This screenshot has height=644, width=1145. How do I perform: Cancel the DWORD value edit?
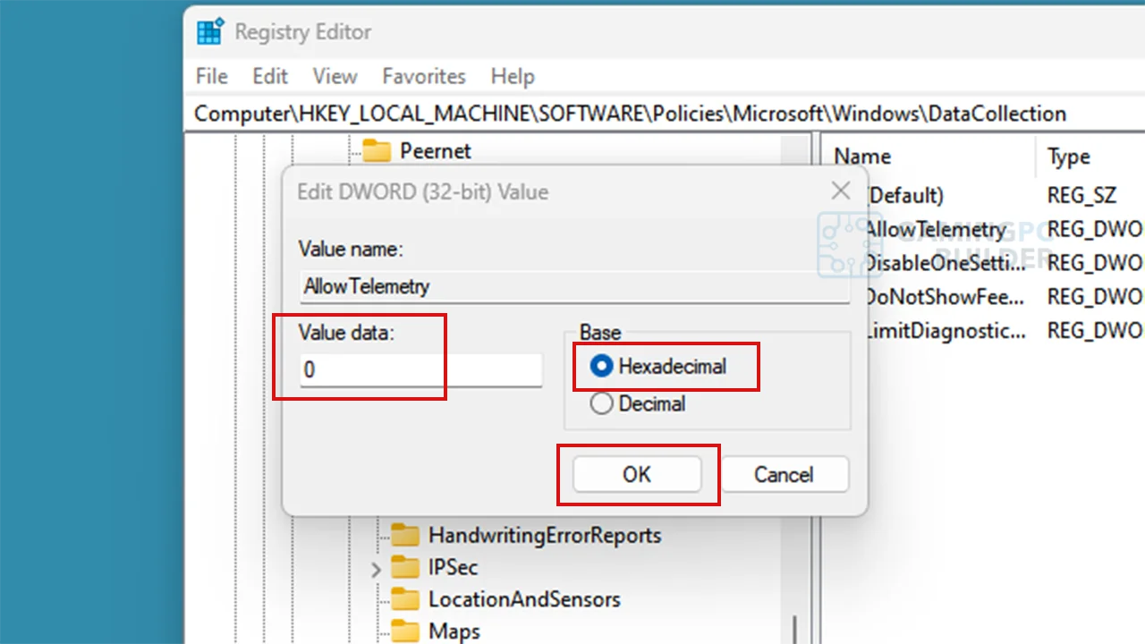[x=784, y=474]
